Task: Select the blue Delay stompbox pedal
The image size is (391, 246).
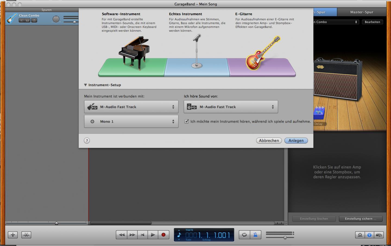Action: click(319, 113)
